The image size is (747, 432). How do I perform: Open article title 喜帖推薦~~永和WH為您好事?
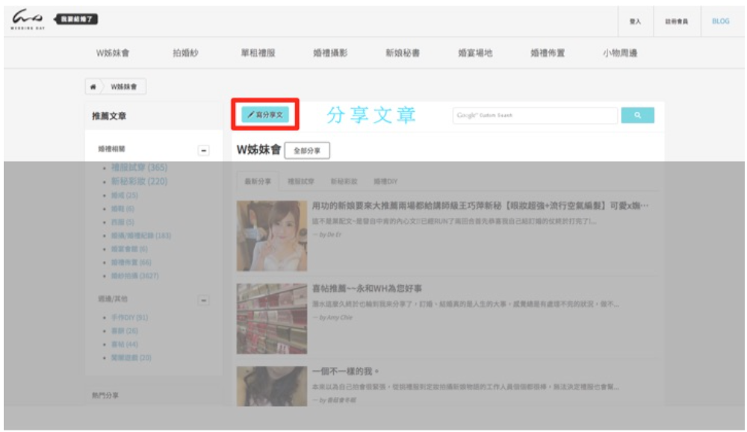coord(367,288)
